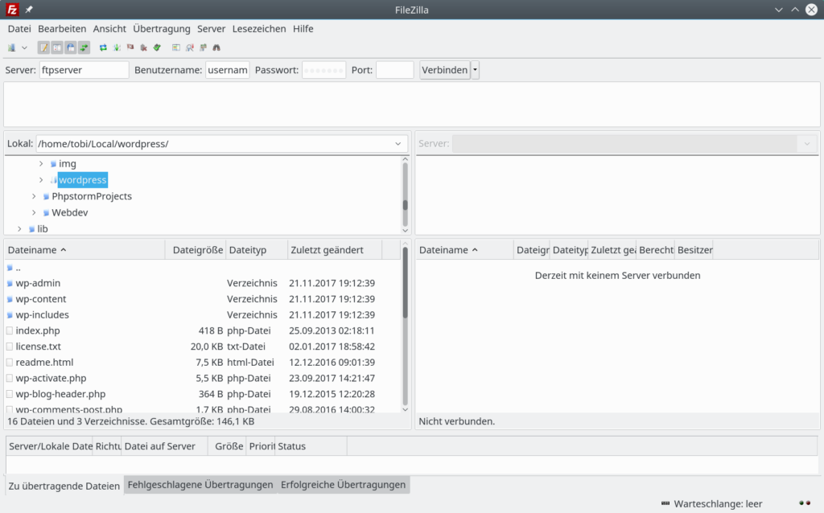Click the readme.html file icon
This screenshot has height=513, width=824.
point(10,362)
